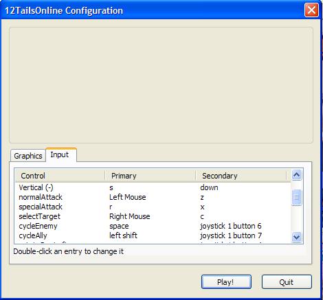Click the '12TailsOnline Configuration' title bar text
The height and width of the screenshot is (300, 323).
point(64,10)
